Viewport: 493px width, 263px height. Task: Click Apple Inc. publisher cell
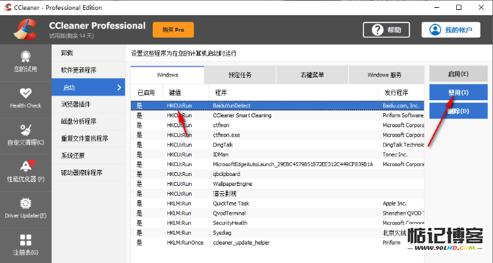(394, 203)
